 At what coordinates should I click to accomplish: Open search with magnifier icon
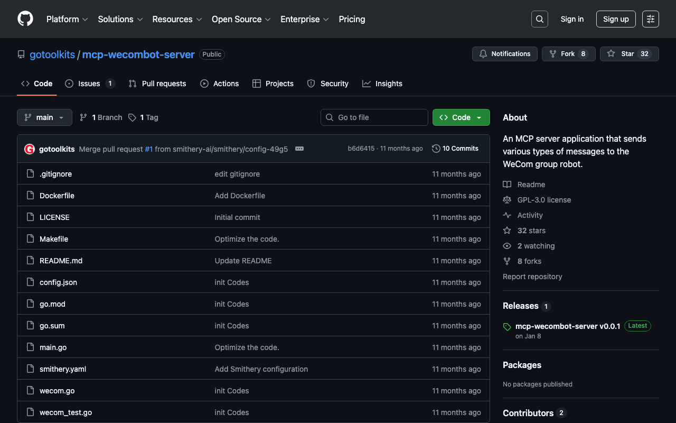pyautogui.click(x=539, y=19)
